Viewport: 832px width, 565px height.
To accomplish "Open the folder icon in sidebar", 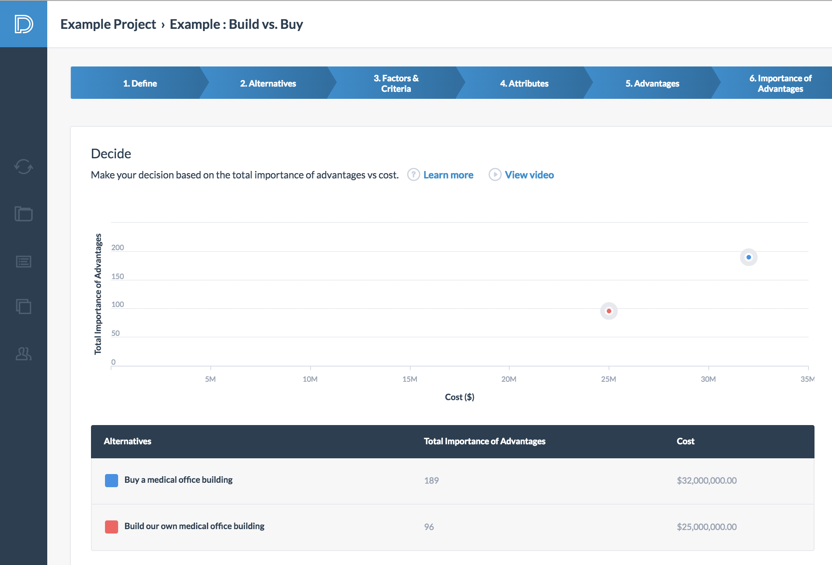I will click(24, 214).
